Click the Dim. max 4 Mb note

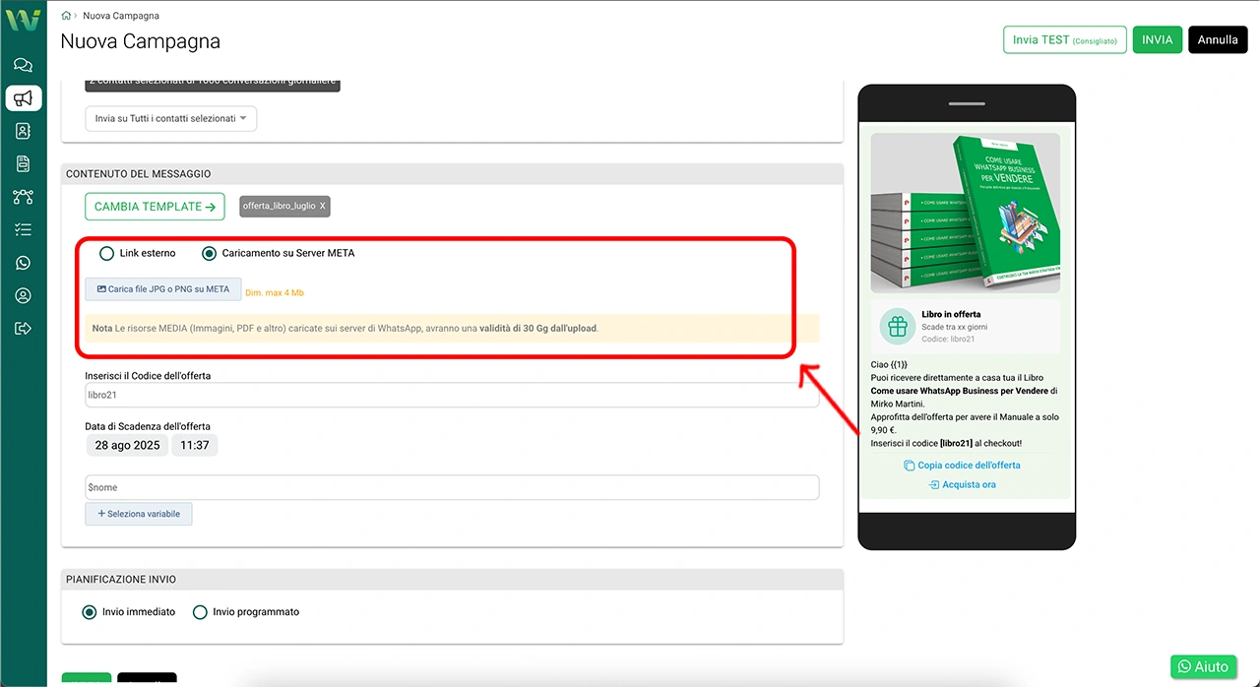[x=275, y=293]
